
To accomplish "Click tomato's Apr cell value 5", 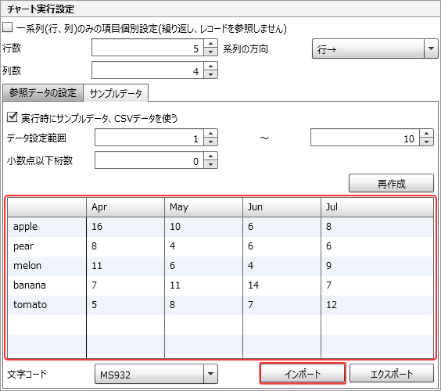I will click(125, 305).
